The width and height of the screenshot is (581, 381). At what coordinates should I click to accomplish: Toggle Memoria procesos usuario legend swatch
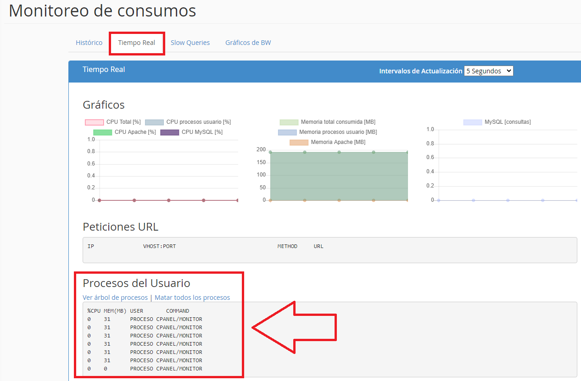click(287, 132)
